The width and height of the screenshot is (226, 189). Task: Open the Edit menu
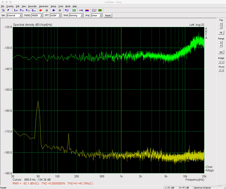(18, 6)
